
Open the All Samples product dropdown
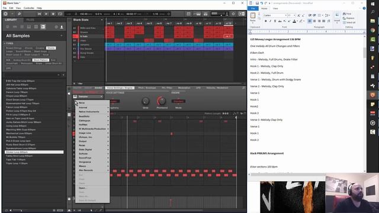click(62, 35)
